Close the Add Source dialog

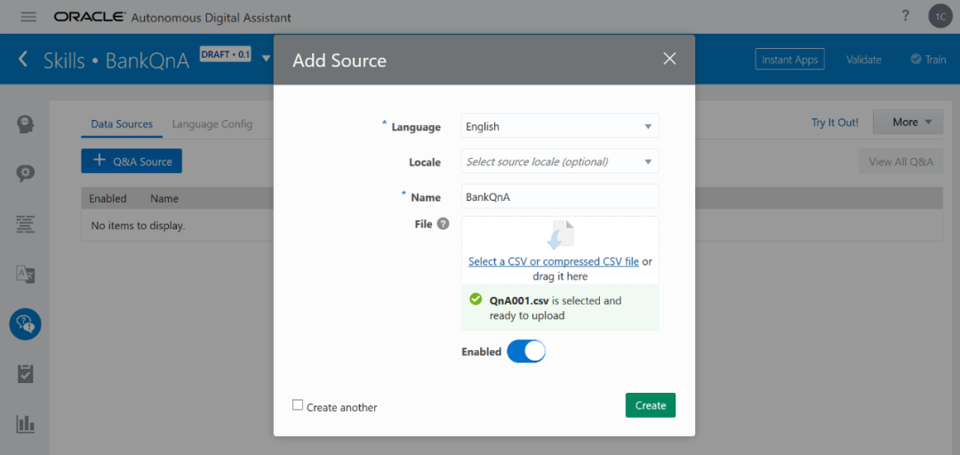coord(669,59)
